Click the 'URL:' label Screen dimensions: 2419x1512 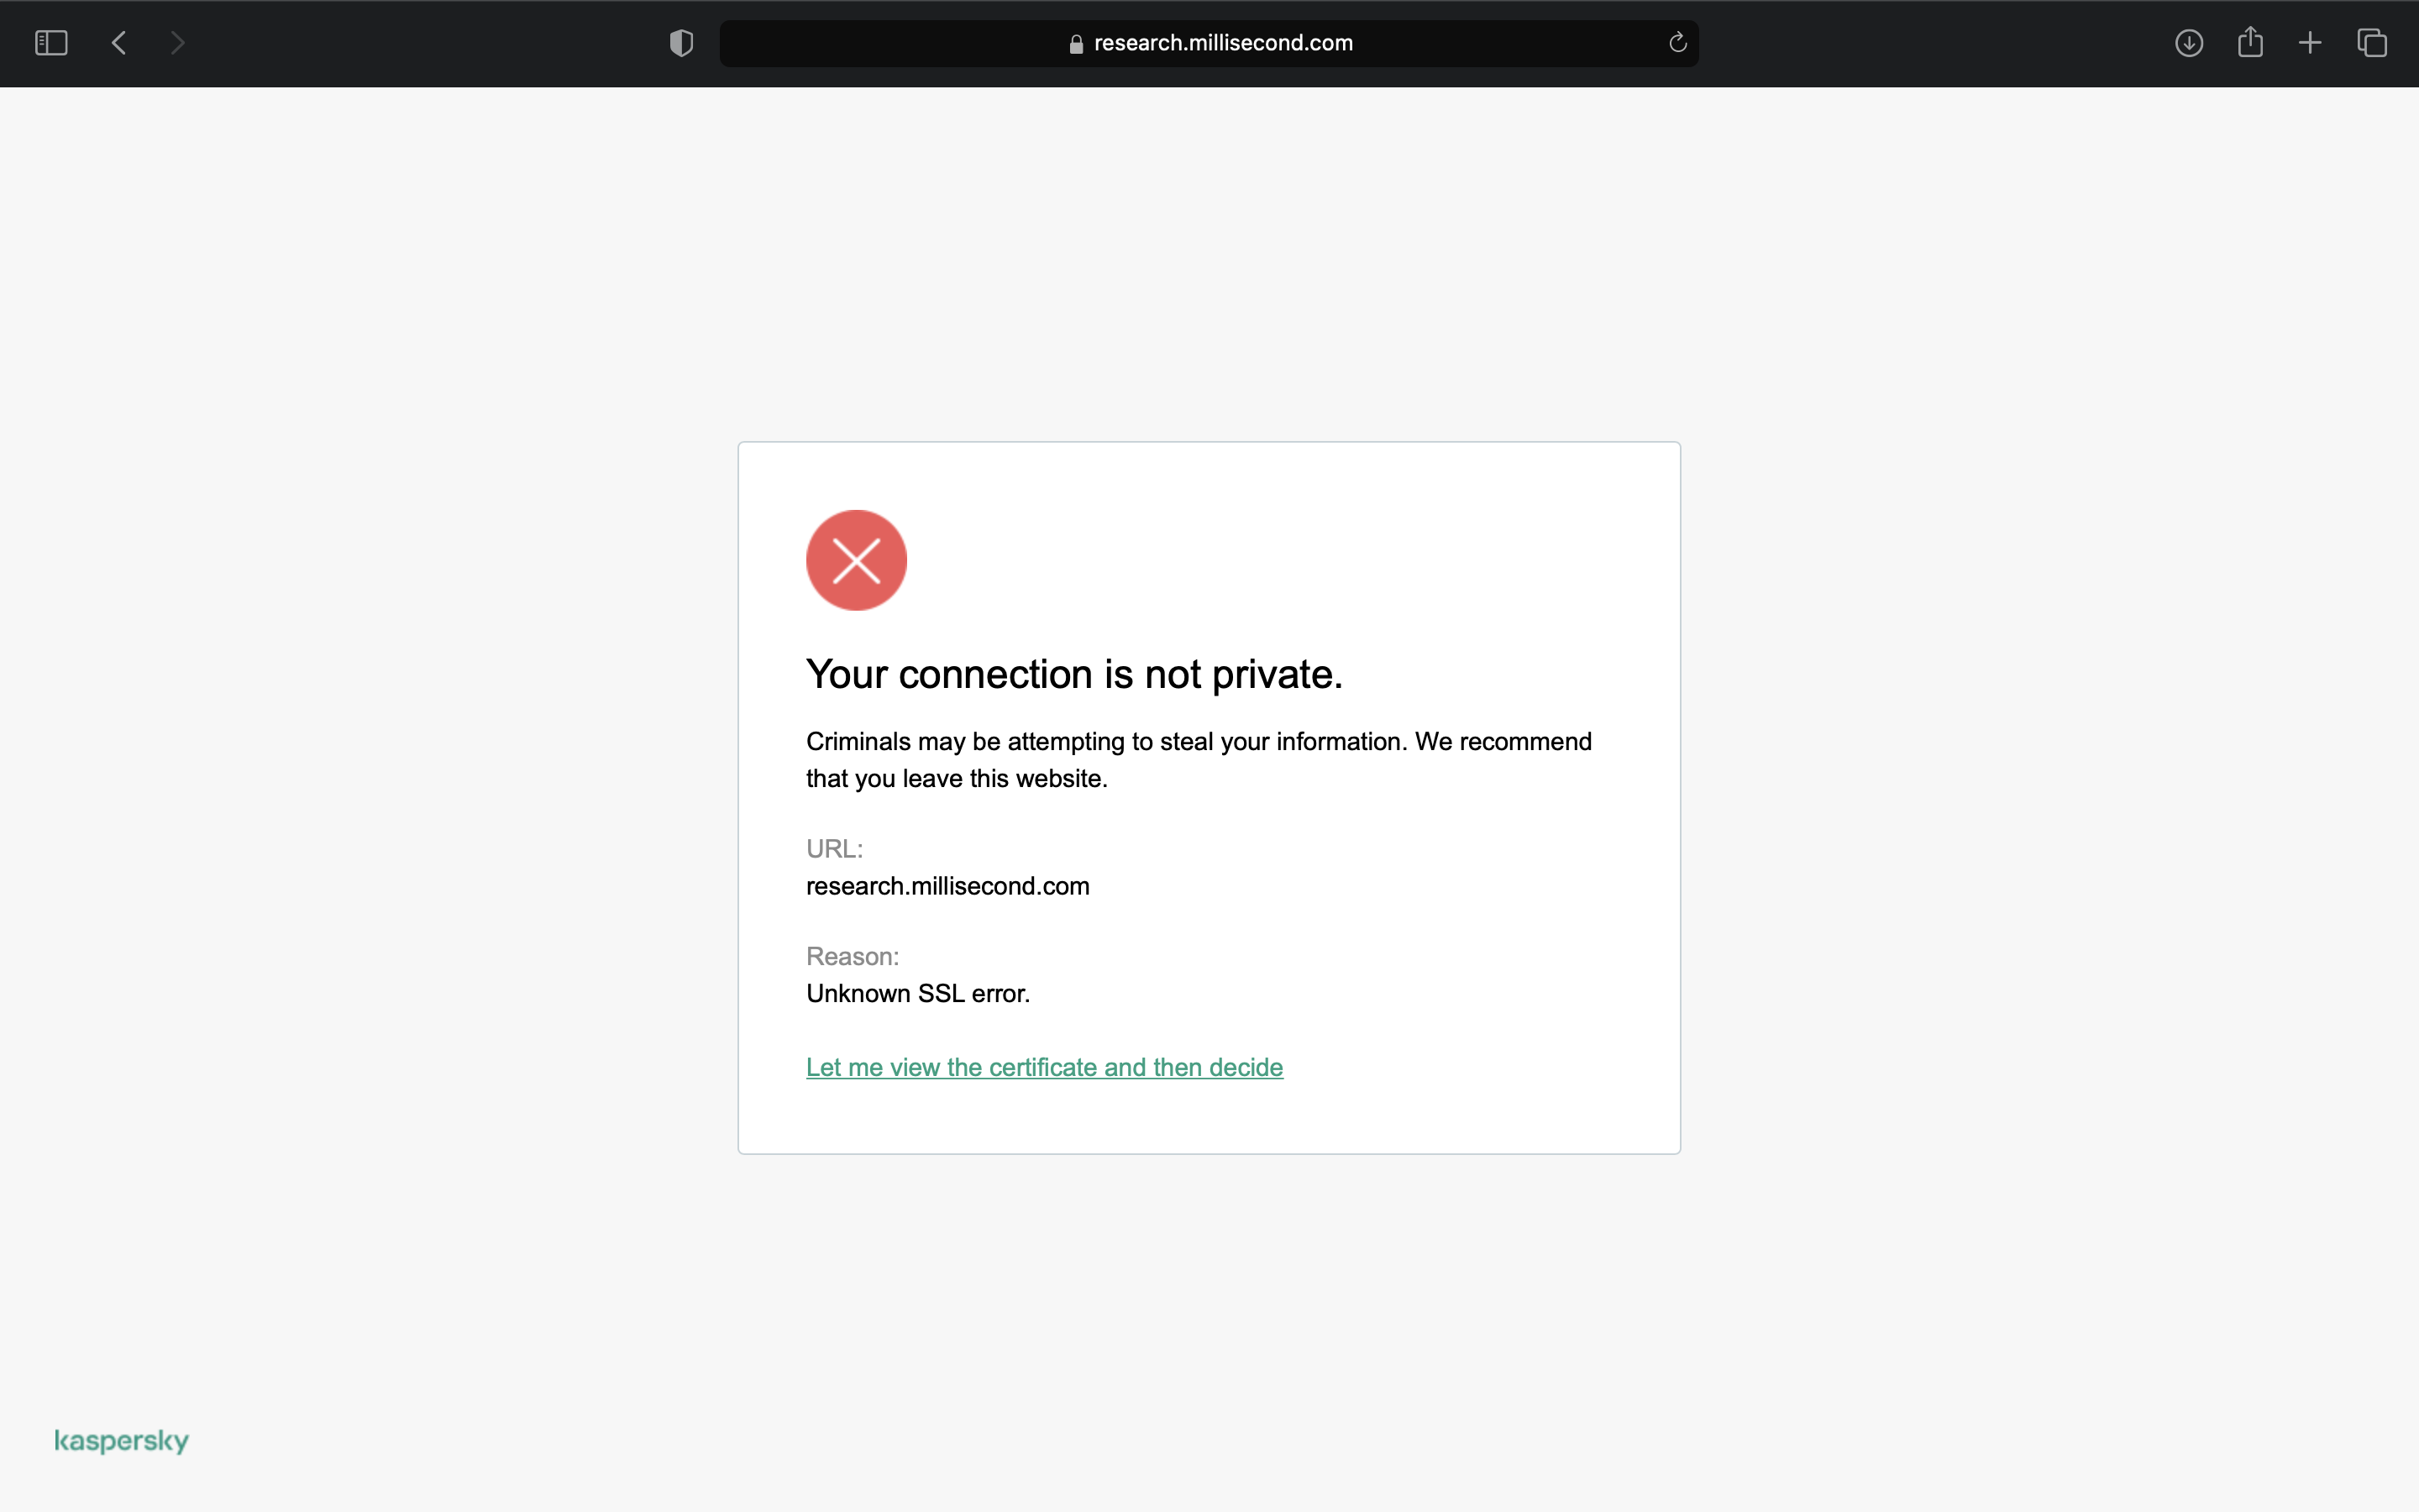tap(835, 849)
